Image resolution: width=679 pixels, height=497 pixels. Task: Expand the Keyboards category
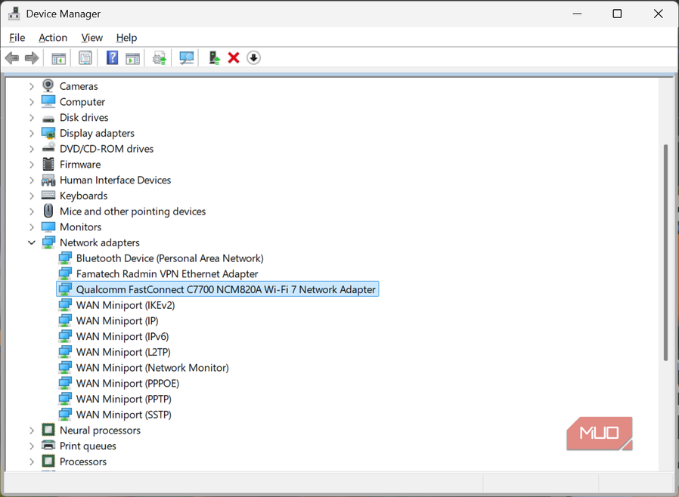click(31, 196)
